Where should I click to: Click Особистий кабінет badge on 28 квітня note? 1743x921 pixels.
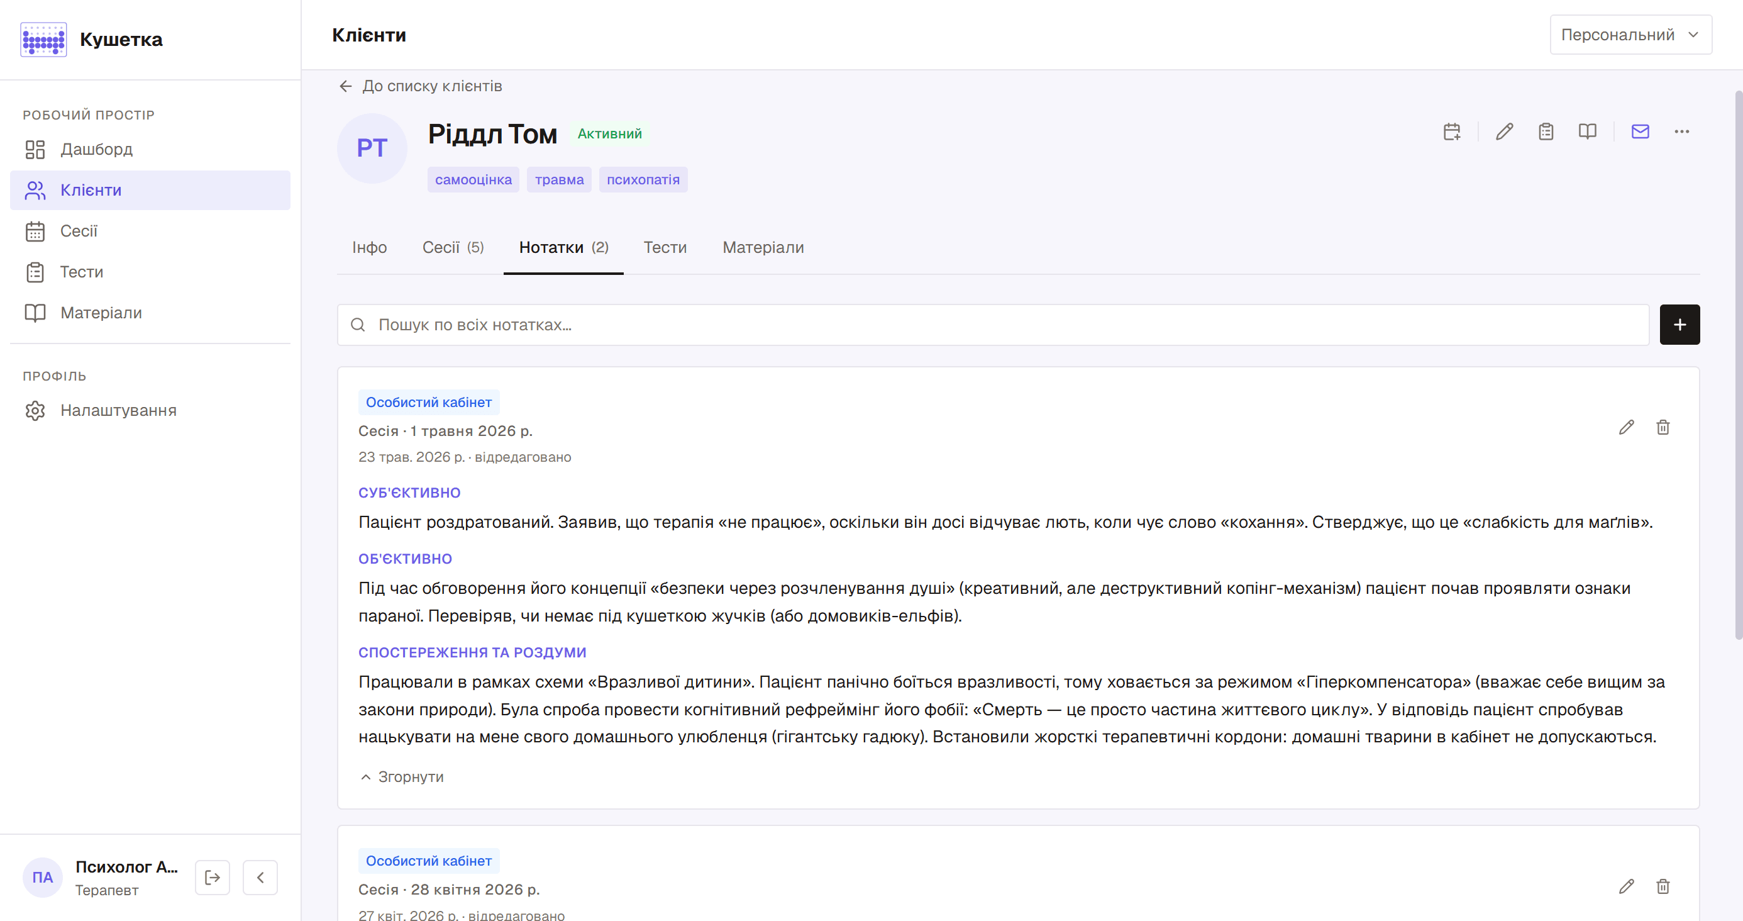pyautogui.click(x=429, y=861)
